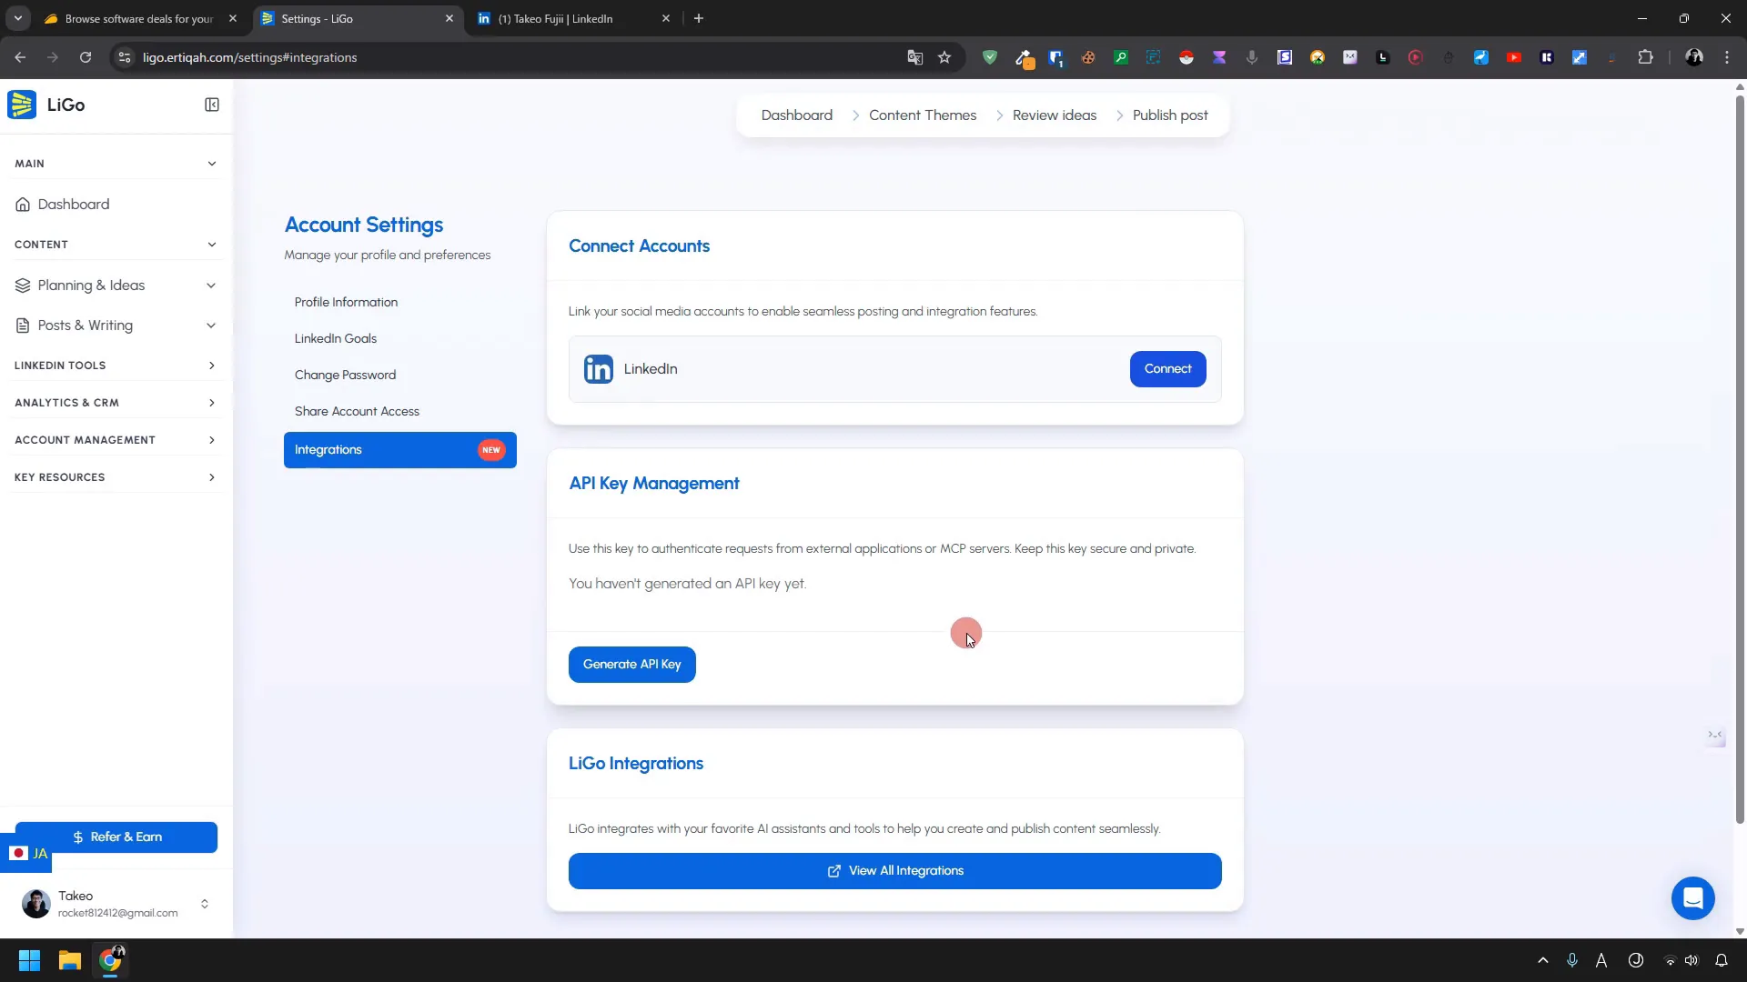Click the Connect Accounts heading
Viewport: 1747px width, 982px height.
[x=639, y=246]
